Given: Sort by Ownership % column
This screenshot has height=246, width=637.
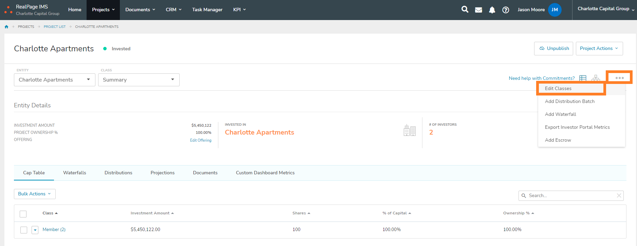Looking at the screenshot, I should (518, 213).
